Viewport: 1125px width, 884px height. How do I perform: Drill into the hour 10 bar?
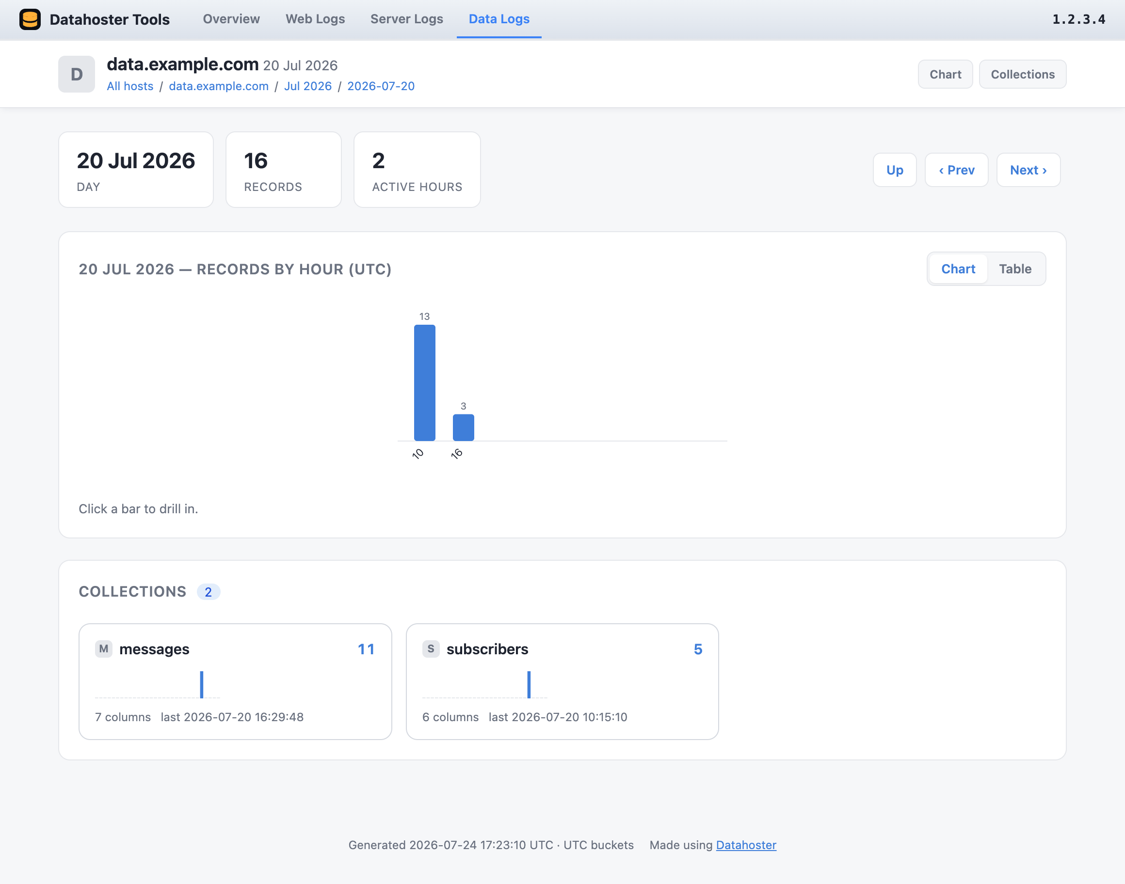424,382
